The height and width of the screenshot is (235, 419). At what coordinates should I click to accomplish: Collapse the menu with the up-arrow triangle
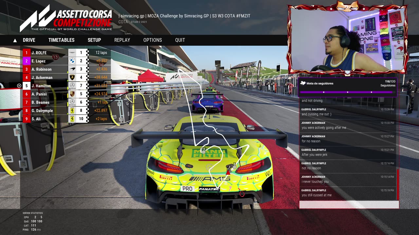tap(15, 40)
